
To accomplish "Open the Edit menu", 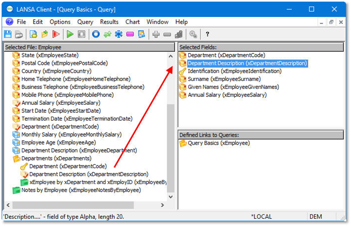I will click(x=37, y=22).
